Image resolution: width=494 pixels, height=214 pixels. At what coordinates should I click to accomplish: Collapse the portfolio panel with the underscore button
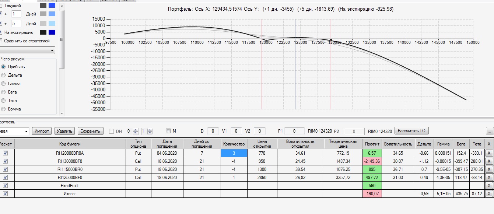click(x=490, y=131)
